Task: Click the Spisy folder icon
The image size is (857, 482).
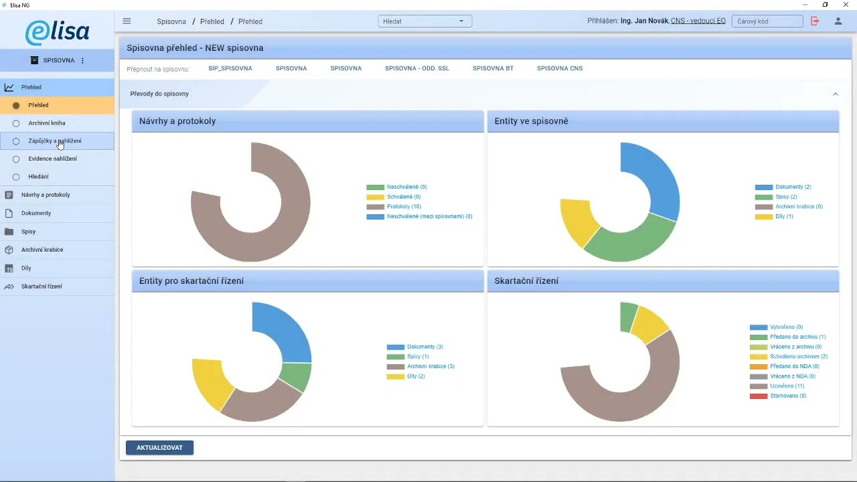Action: coord(9,232)
